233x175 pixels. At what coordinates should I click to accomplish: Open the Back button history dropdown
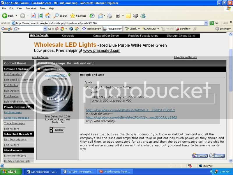pyautogui.click(x=16, y=16)
